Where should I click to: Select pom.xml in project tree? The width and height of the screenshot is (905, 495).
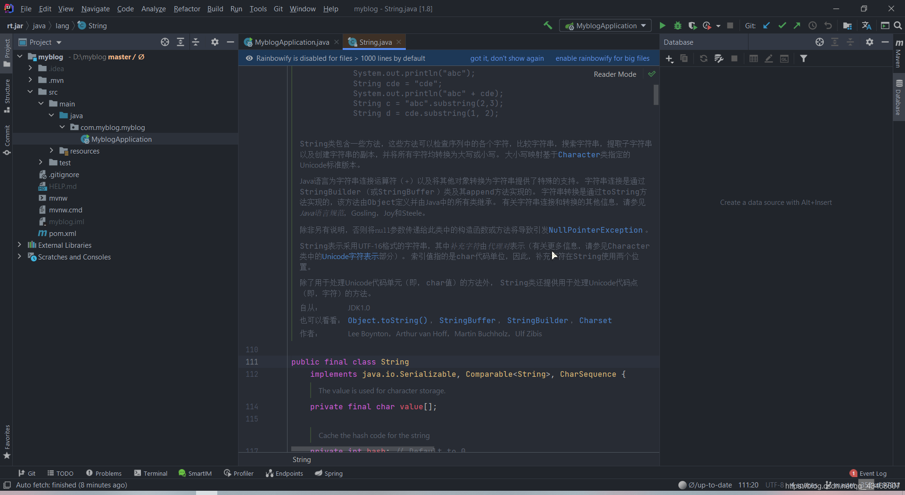point(62,233)
